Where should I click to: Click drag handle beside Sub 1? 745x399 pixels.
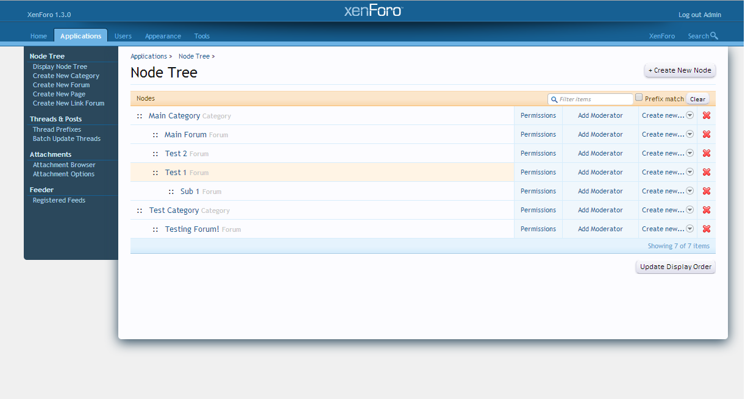[x=171, y=192]
